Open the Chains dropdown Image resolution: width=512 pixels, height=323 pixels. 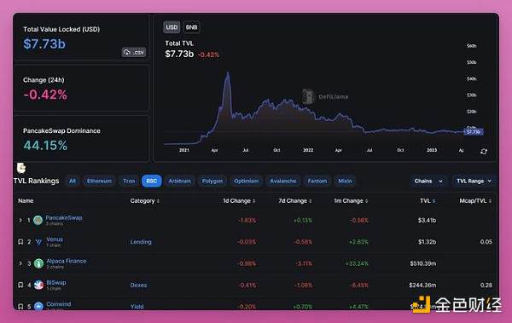[428, 181]
